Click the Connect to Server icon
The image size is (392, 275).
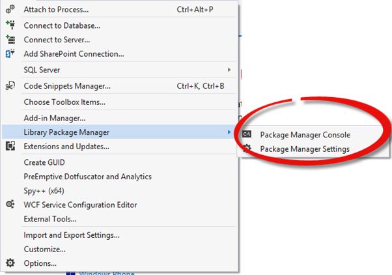point(10,40)
